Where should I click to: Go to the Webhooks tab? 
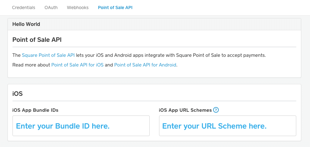(78, 8)
